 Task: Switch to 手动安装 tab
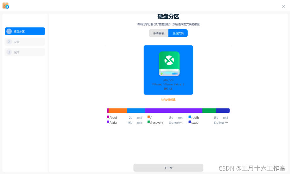(x=159, y=33)
